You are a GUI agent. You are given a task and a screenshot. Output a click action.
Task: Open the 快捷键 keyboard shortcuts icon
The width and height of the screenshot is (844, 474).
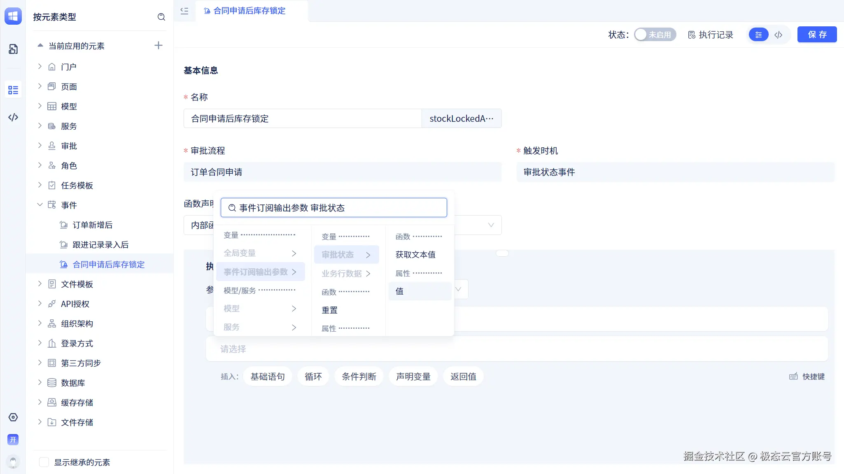(793, 376)
